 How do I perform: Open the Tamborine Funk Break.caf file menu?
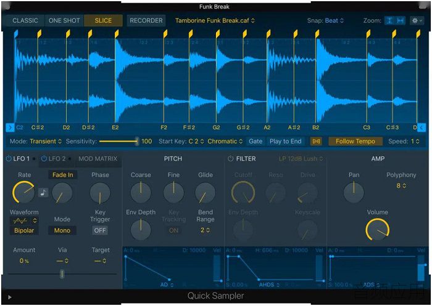(x=215, y=20)
